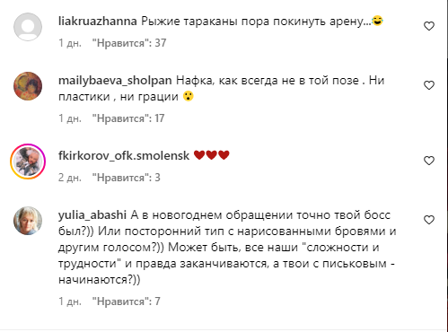This screenshot has width=448, height=332.
Task: Click the 1 дн. timestamp under mailybaeva_sholpan comment
Action: pos(70,118)
